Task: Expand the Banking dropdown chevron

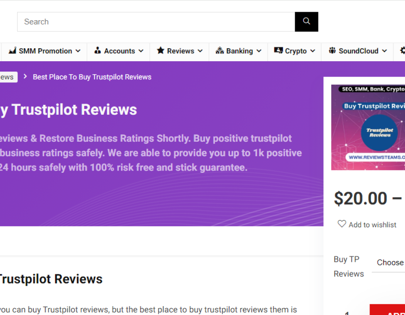Action: (x=259, y=51)
